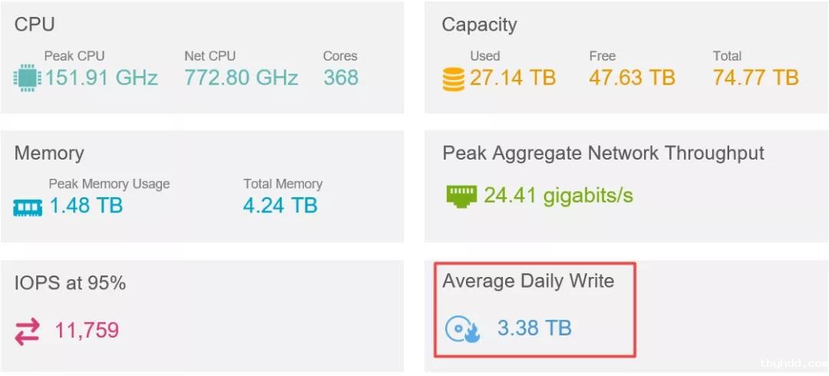
Task: Open the CPU panel heading
Action: click(35, 25)
